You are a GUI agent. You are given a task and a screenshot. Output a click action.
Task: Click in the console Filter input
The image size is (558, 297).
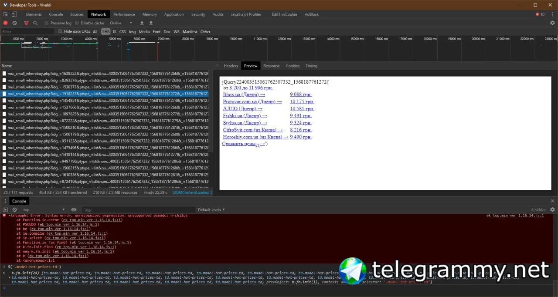point(138,210)
